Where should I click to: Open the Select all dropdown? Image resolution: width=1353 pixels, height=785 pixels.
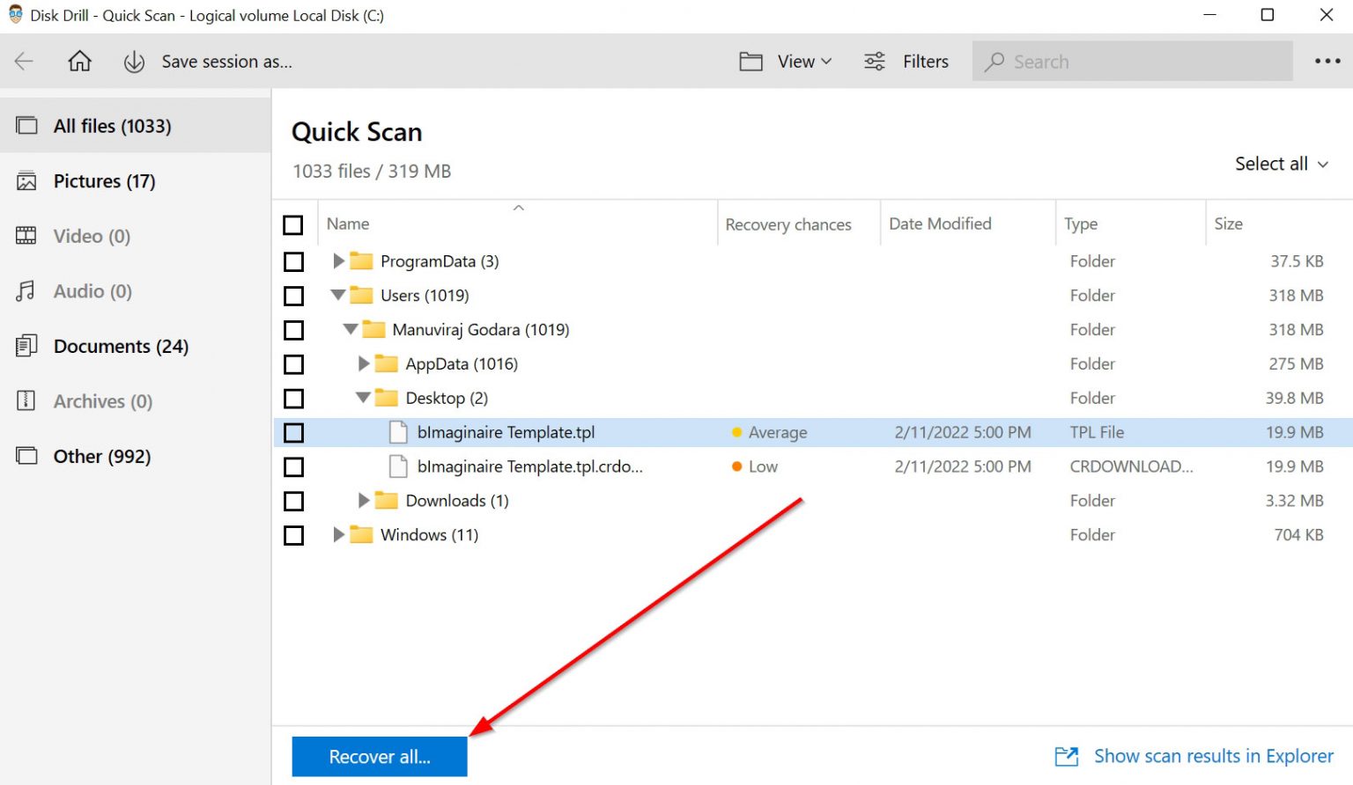click(x=1282, y=164)
